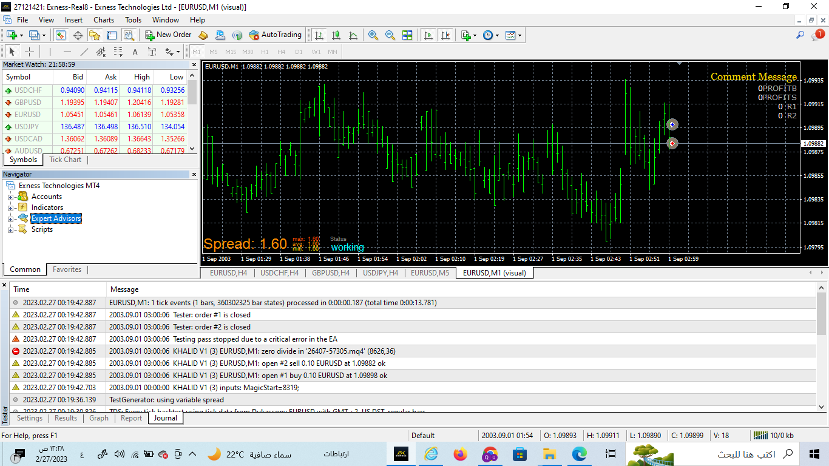Expand the Scripts tree node
Image resolution: width=829 pixels, height=466 pixels.
pyautogui.click(x=10, y=229)
